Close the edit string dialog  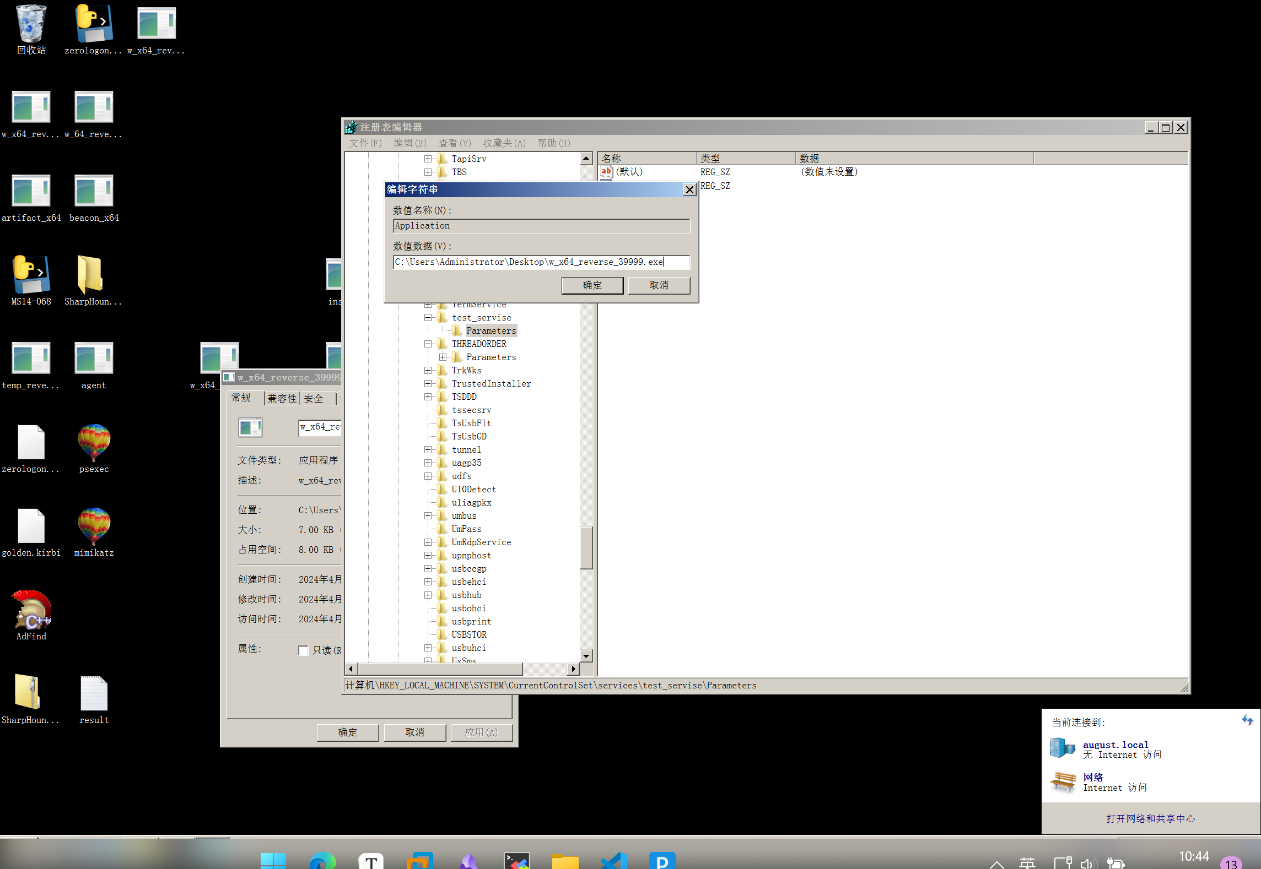coord(689,190)
